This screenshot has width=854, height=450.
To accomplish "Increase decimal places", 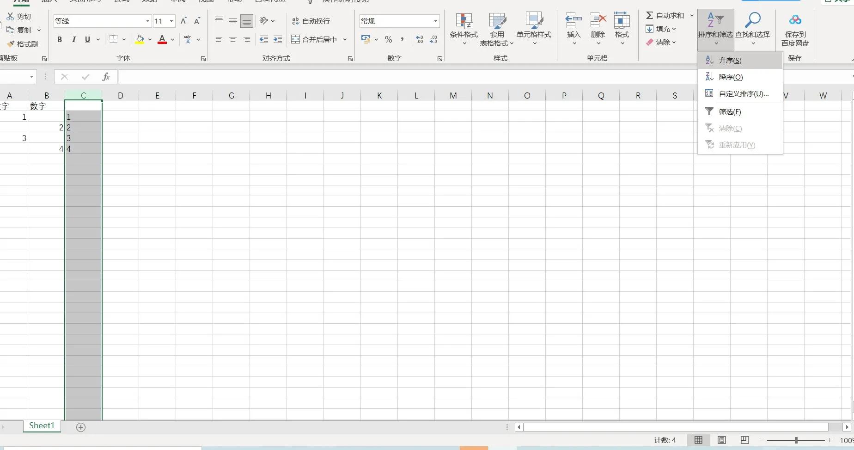I will (x=419, y=40).
